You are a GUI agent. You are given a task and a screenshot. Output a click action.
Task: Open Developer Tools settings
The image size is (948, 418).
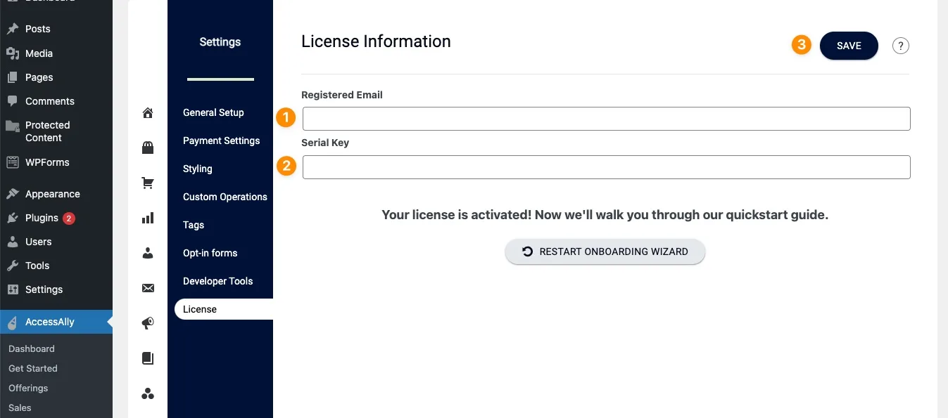tap(217, 281)
